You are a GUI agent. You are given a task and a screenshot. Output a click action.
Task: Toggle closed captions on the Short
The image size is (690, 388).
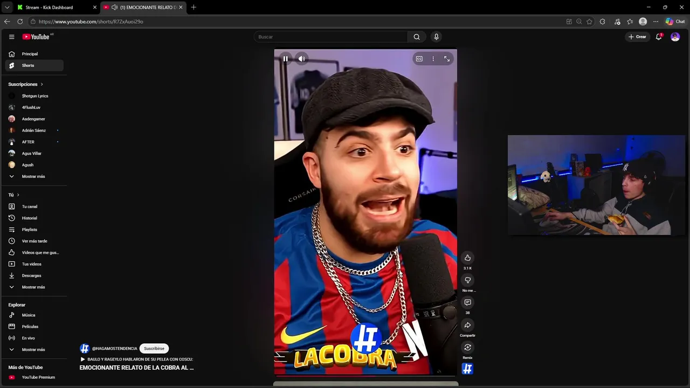419,59
